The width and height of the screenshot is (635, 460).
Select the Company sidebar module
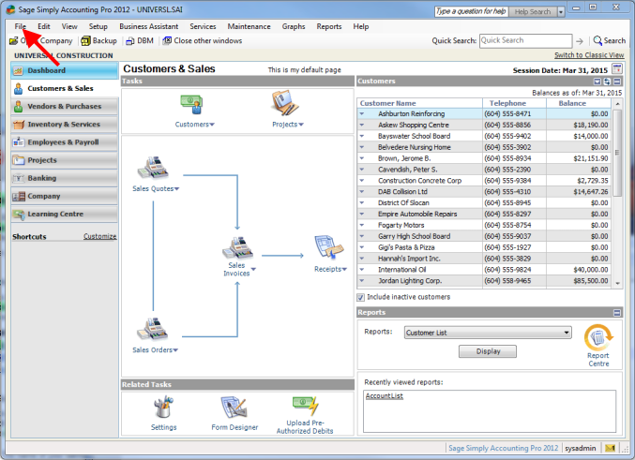pos(65,196)
